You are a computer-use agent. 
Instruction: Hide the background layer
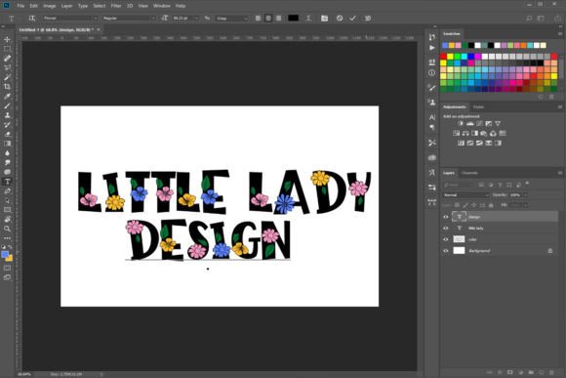click(446, 250)
